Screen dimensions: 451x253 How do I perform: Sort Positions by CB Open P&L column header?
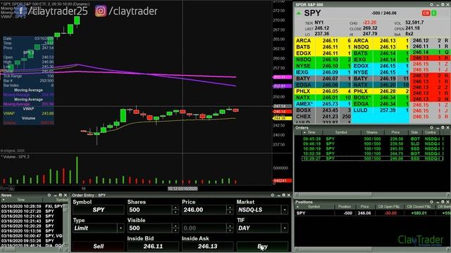tap(389, 207)
